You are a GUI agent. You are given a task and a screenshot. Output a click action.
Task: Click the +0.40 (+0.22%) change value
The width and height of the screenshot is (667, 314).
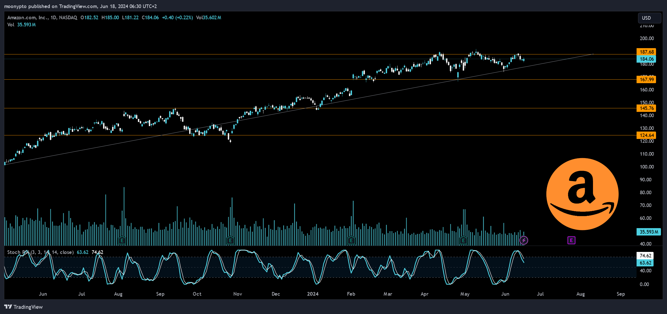tap(177, 18)
